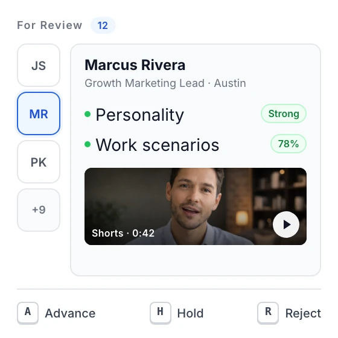338x338 pixels.
Task: Click the 78% work scenarios badge
Action: pyautogui.click(x=289, y=144)
